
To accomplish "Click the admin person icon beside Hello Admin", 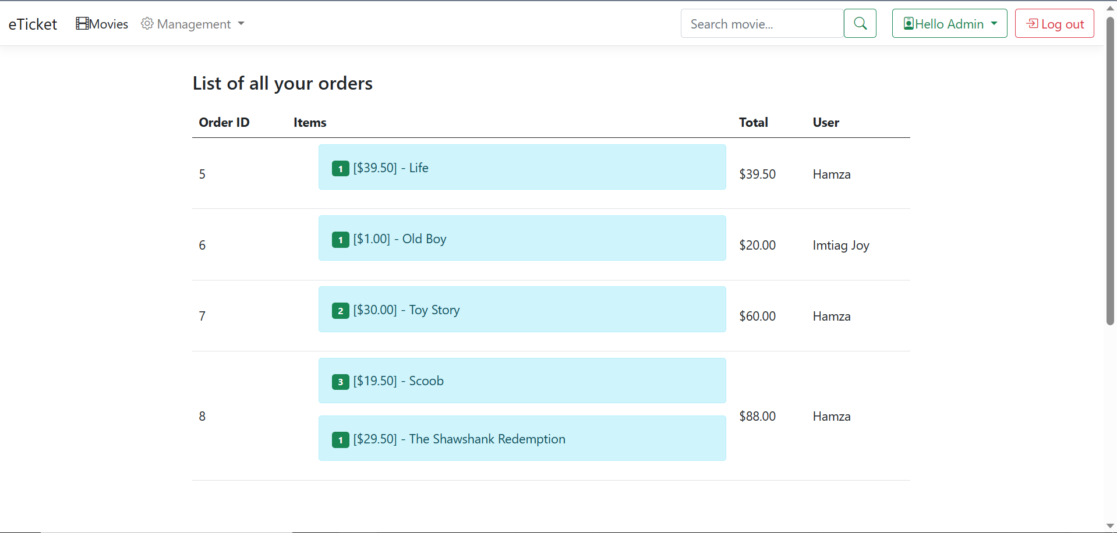I will pyautogui.click(x=909, y=23).
